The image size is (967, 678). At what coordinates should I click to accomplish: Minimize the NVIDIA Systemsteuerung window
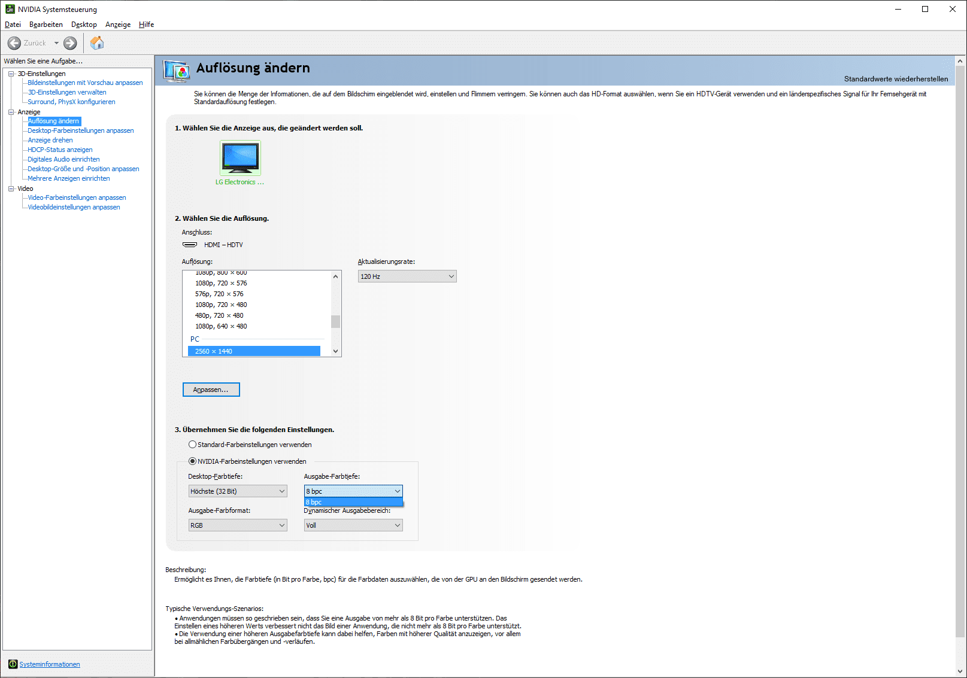click(x=898, y=9)
